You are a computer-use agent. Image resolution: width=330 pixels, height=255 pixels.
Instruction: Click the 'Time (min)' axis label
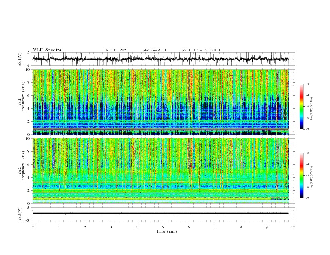pos(167,231)
